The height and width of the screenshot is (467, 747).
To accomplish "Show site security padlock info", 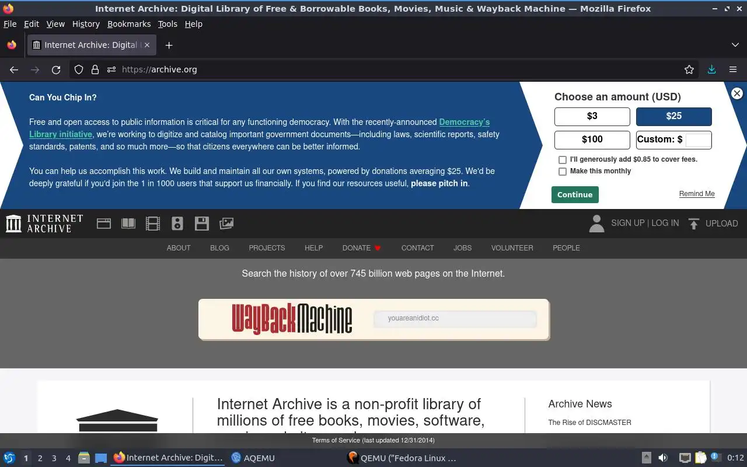I will pos(95,69).
